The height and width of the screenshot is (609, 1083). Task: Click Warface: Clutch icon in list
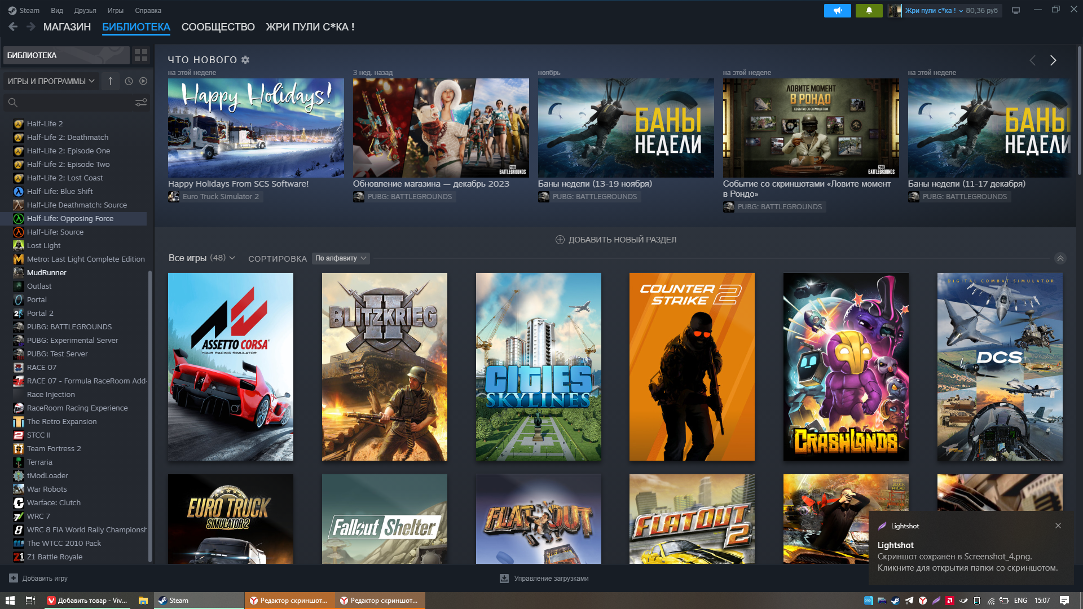19,502
